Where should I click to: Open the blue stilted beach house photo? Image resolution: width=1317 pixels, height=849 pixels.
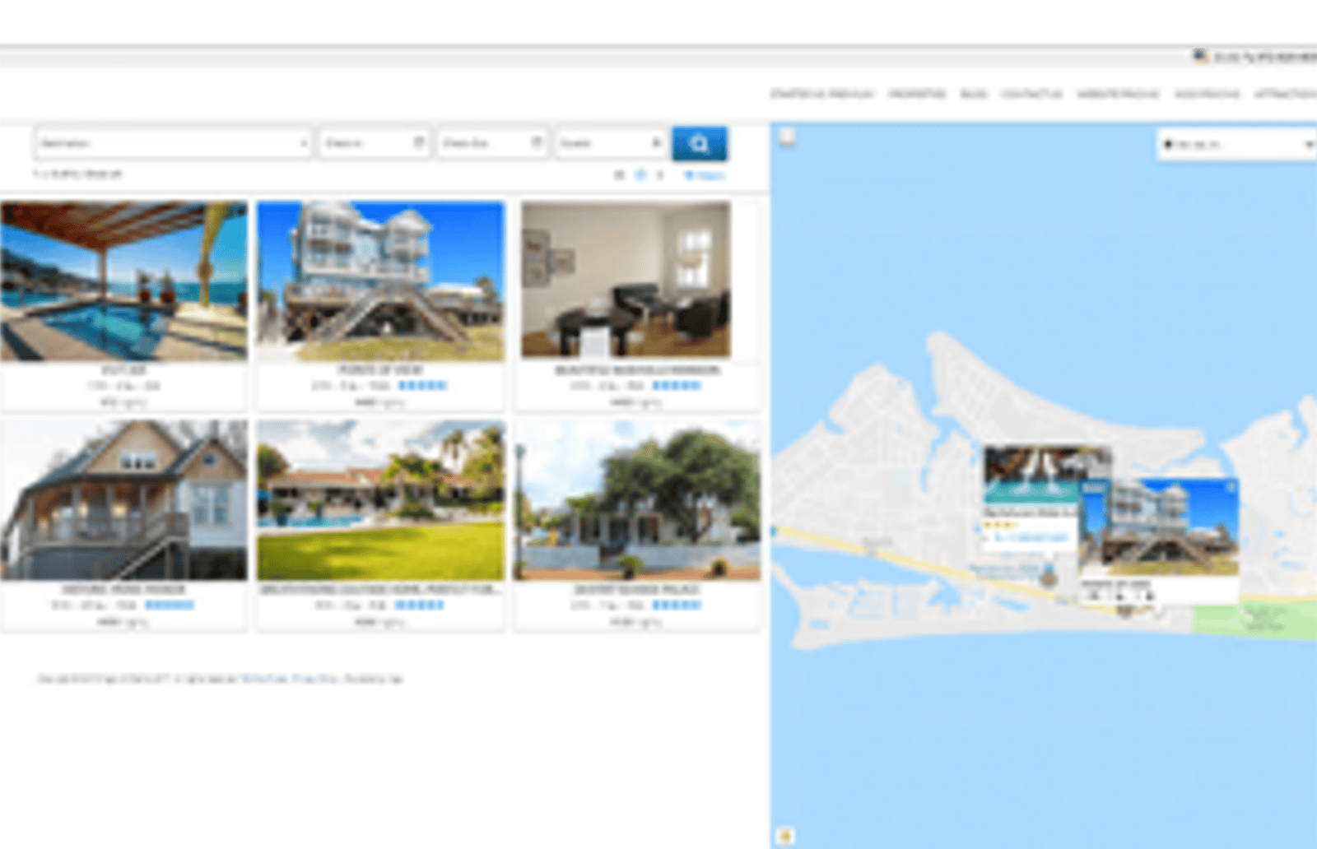pyautogui.click(x=380, y=281)
